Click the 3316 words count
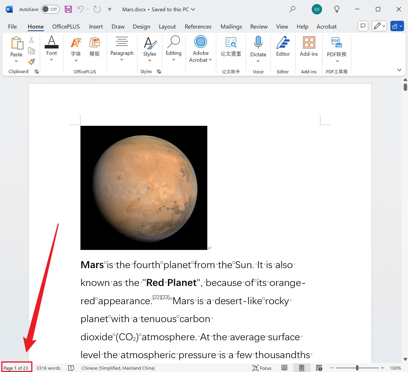The image size is (408, 372). (x=48, y=368)
